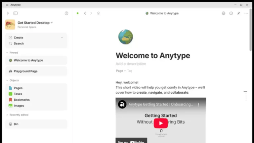Go forward with the right arrow
The height and width of the screenshot is (143, 254).
91,13
